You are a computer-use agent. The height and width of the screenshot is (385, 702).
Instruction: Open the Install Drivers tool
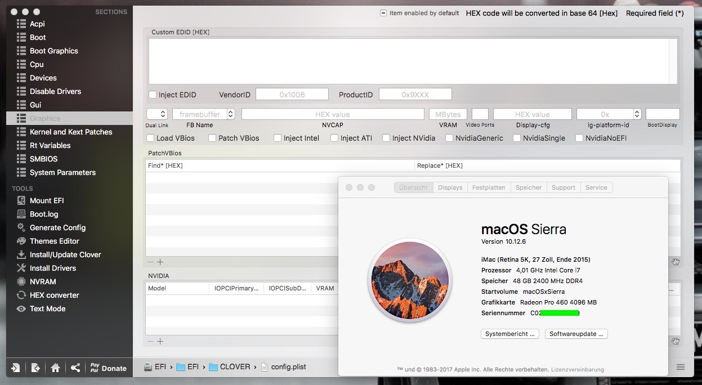[52, 268]
